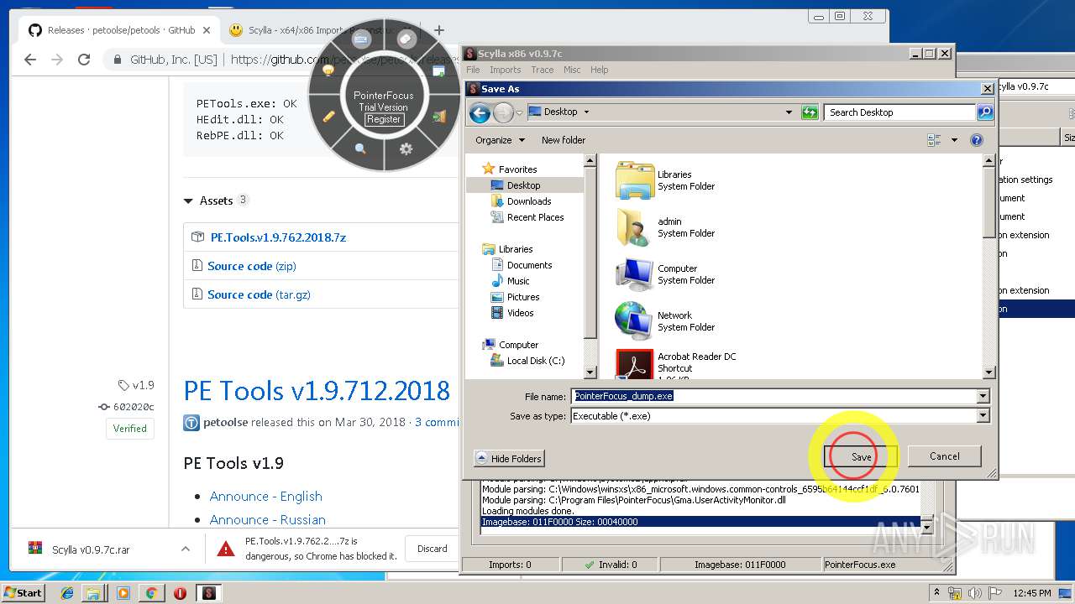Open the Imports menu in Scylla
The height and width of the screenshot is (604, 1075).
tap(506, 70)
